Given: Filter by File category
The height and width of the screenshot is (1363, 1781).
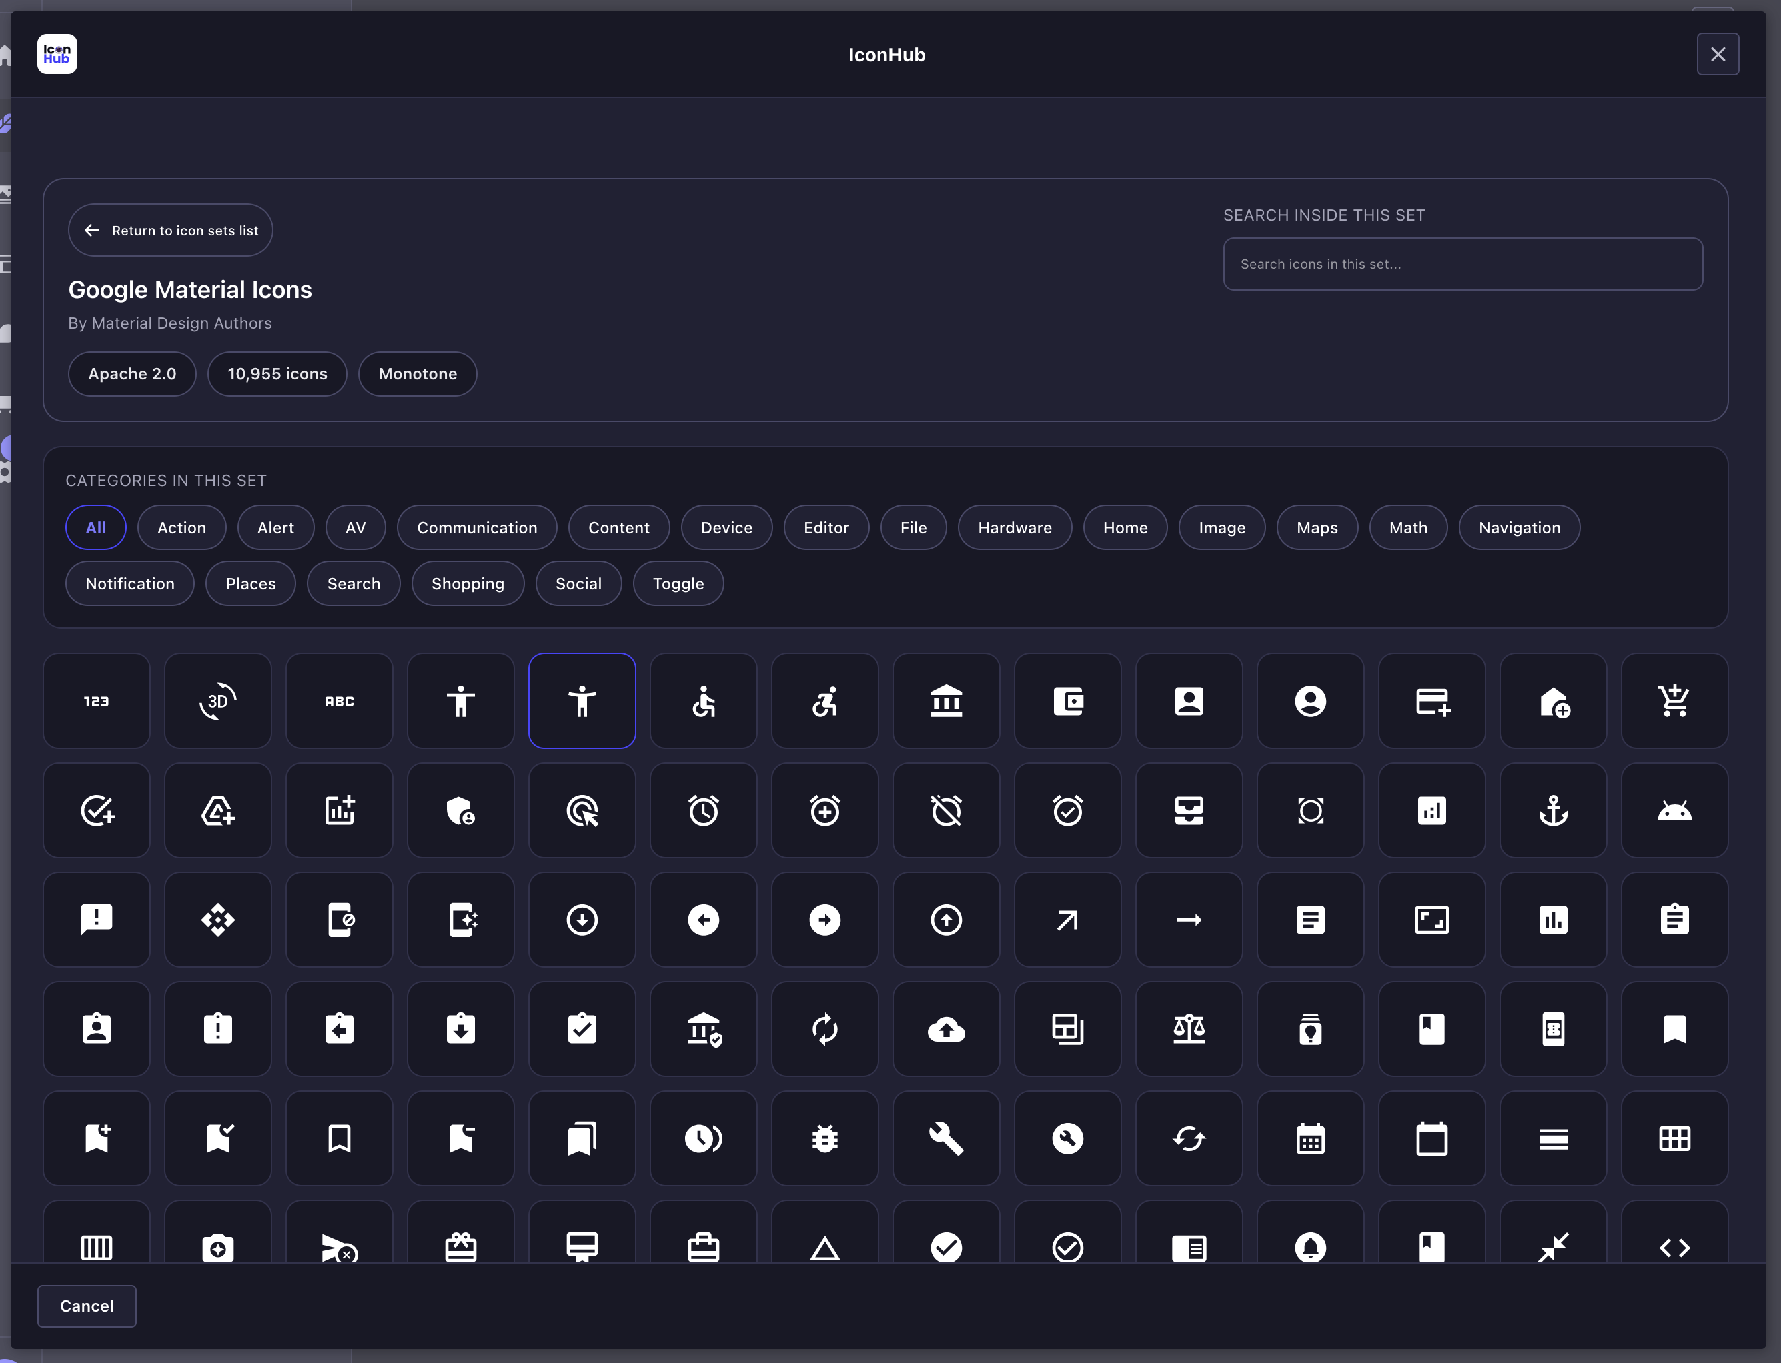Looking at the screenshot, I should 914,527.
